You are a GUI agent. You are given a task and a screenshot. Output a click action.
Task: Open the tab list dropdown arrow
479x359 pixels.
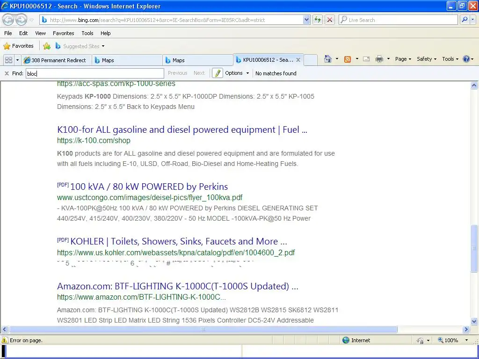point(17,60)
